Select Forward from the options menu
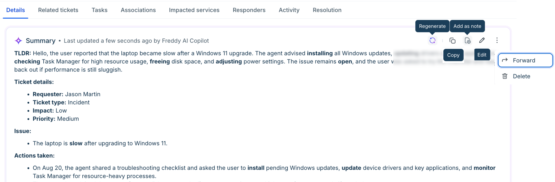 click(x=525, y=60)
